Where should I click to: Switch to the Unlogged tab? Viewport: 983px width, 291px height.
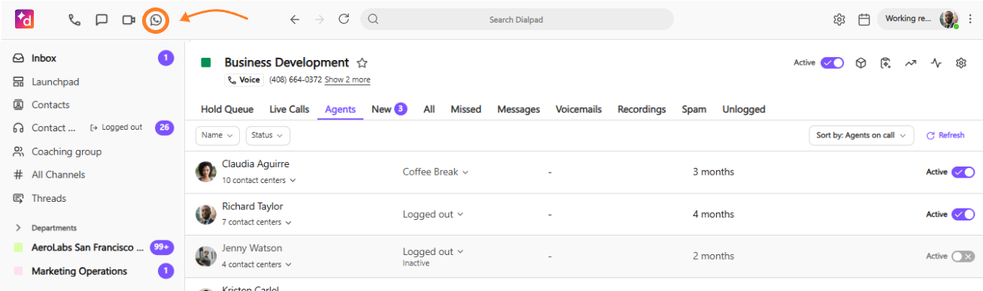tap(744, 109)
